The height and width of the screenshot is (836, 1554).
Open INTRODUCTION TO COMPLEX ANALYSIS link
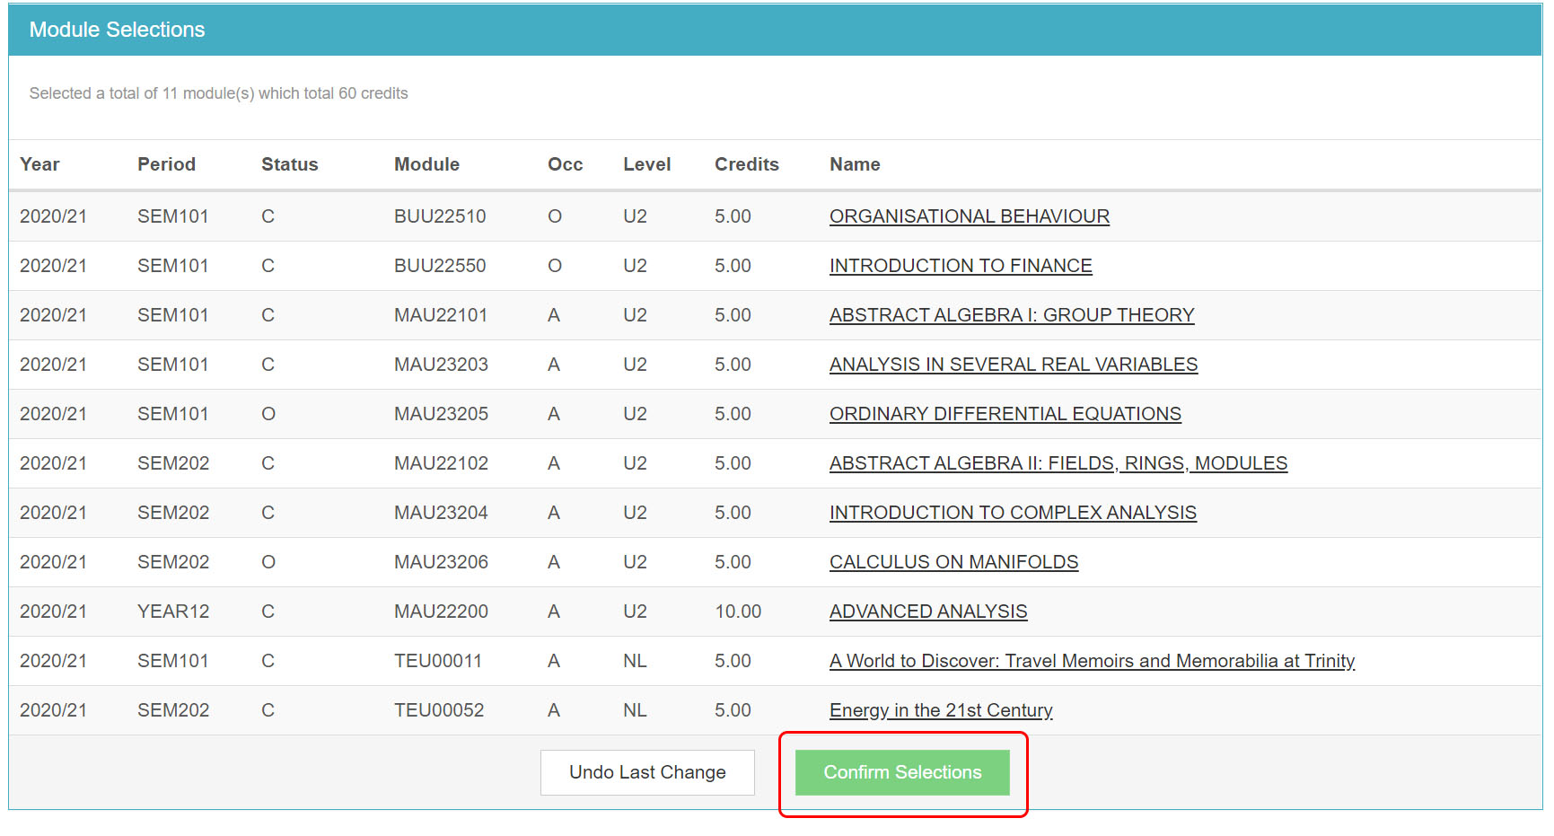1013,513
